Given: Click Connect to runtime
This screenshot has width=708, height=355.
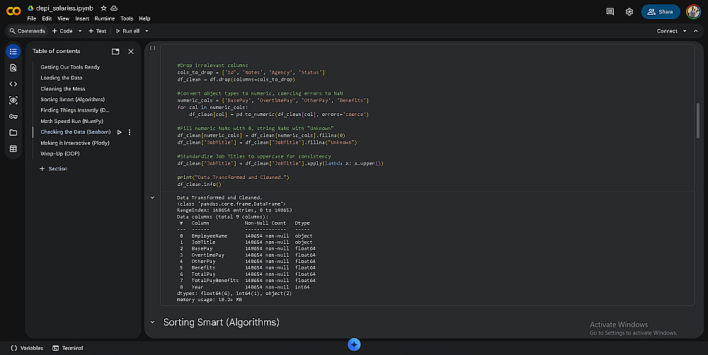Looking at the screenshot, I should (667, 31).
